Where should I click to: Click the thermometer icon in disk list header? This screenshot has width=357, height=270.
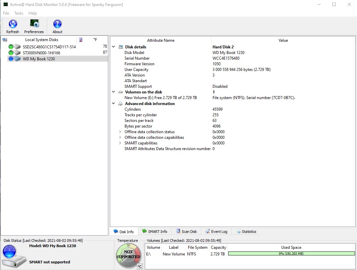pos(81,40)
